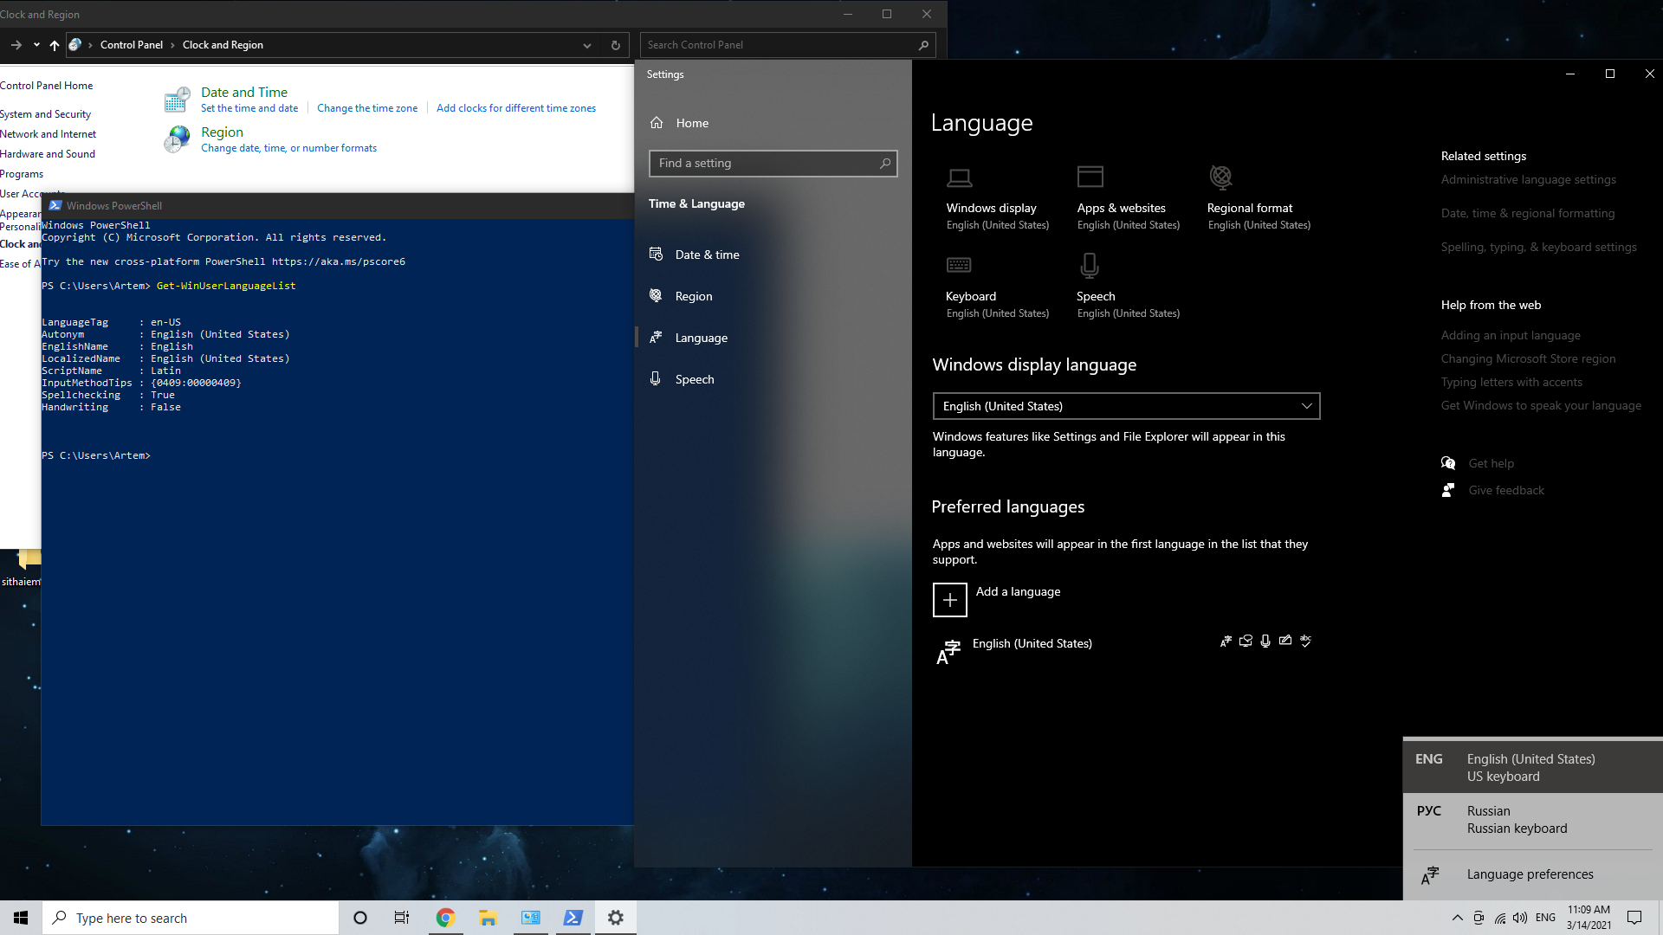This screenshot has height=935, width=1663.
Task: Open the Windows display tile icon
Action: [959, 177]
